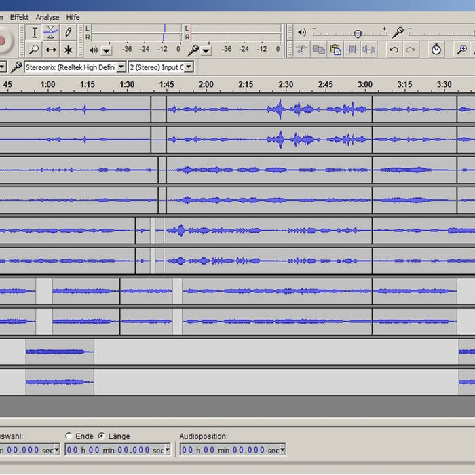This screenshot has width=475, height=475.
Task: Open the Audioposition time format dropdown
Action: point(282,450)
